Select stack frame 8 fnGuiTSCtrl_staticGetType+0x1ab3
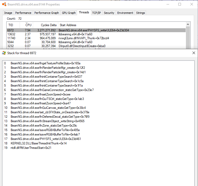The height and width of the screenshot is (186, 198). (98, 99)
